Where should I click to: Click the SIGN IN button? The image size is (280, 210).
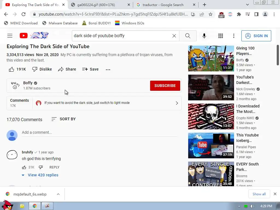point(256,36)
